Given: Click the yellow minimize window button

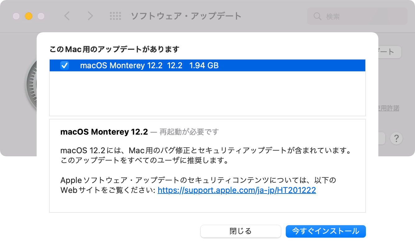Looking at the screenshot, I should click(29, 16).
